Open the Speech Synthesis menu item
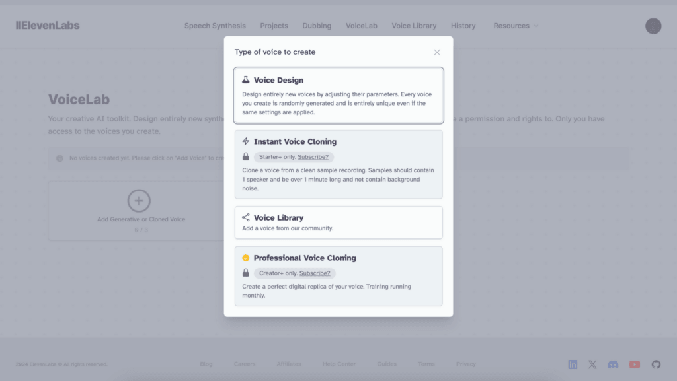 tap(215, 26)
